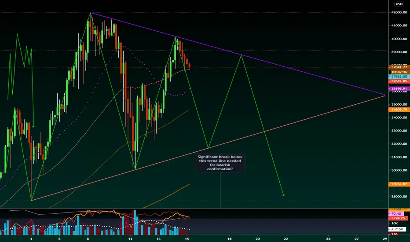410x242 pixels.
Task: Click the 39000.00 price axis label
Action: [399, 52]
